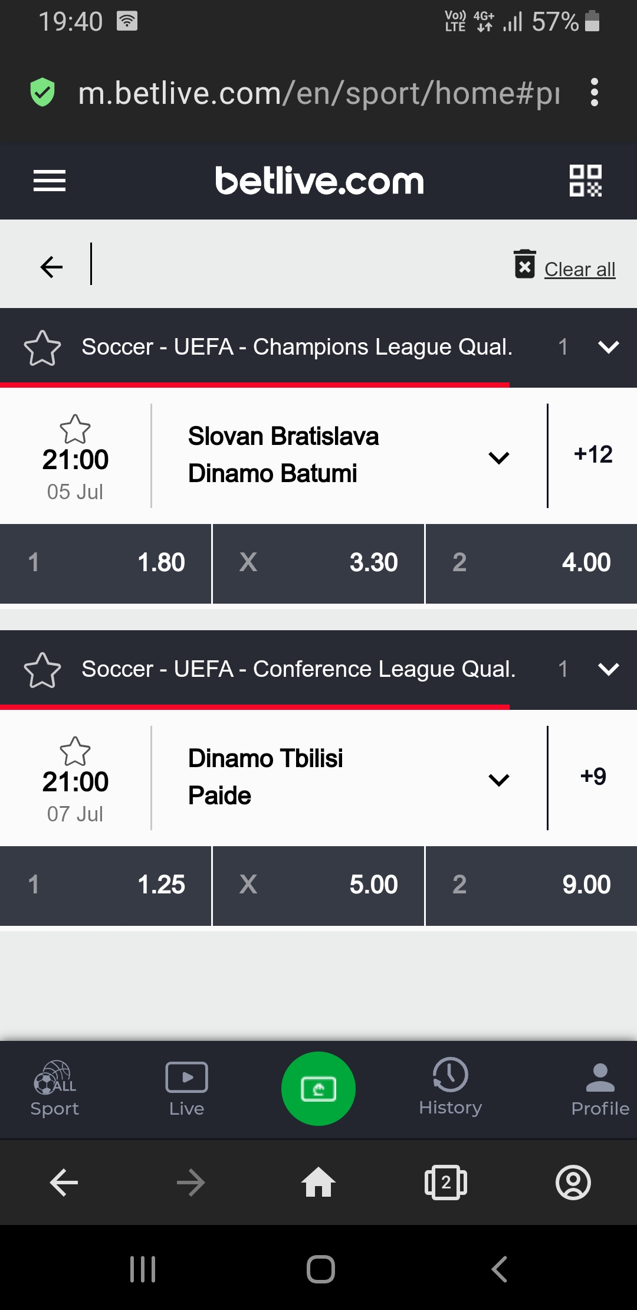The height and width of the screenshot is (1310, 637).
Task: Open the hamburger menu
Action: tap(50, 181)
